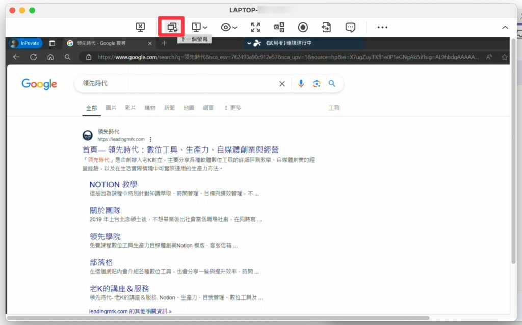Click the blue magnifier search button
Viewport: 522px width, 325px height.
coord(332,83)
